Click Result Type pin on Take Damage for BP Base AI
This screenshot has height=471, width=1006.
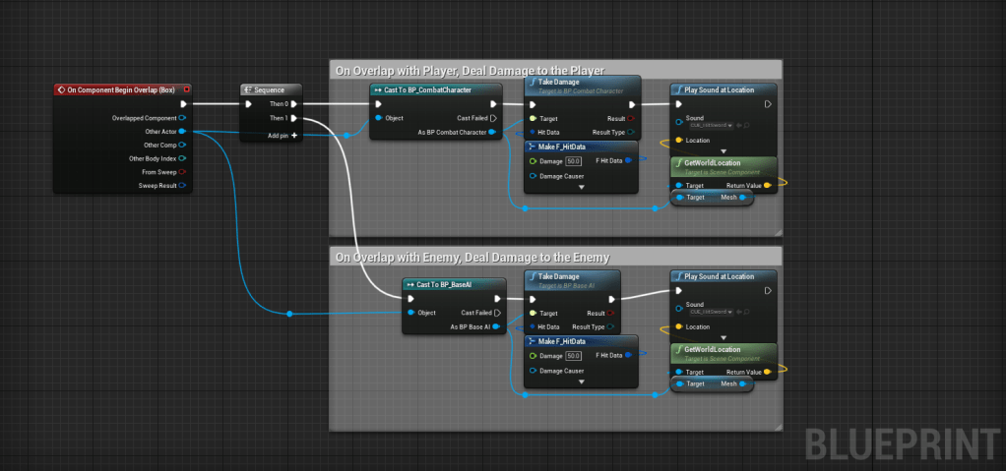tap(611, 326)
